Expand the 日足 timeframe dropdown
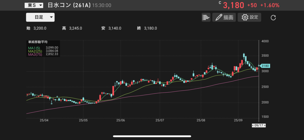 (x=40, y=17)
